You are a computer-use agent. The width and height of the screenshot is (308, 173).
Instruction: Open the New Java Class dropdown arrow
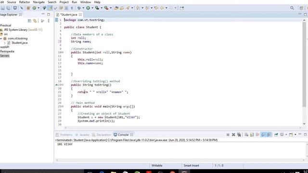(38, 8)
